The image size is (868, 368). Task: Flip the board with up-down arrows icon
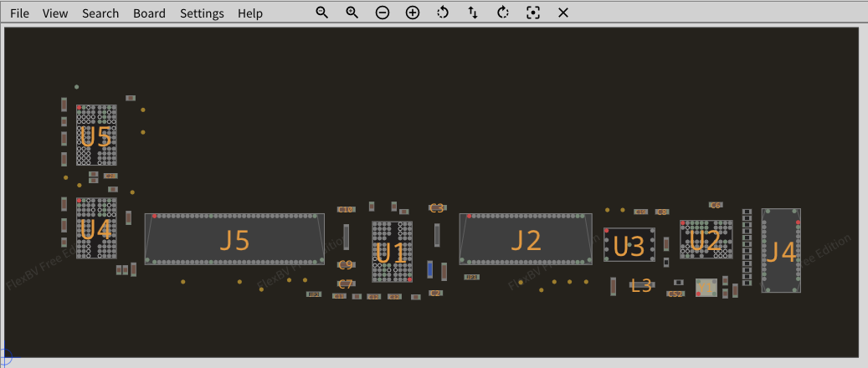(473, 13)
